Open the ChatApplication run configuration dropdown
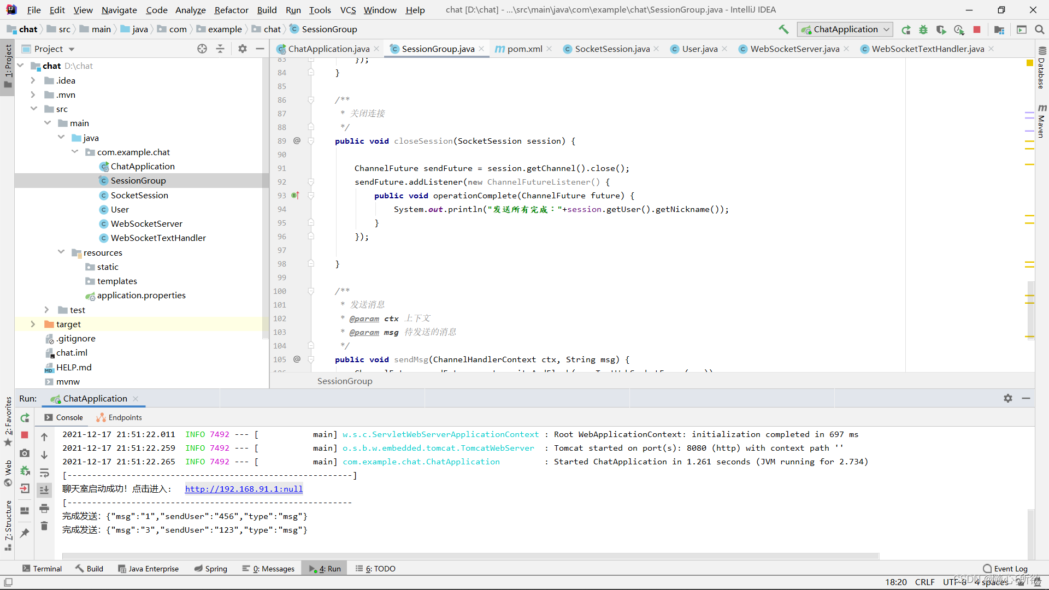Screen dimensions: 1049x590 [x=845, y=29]
